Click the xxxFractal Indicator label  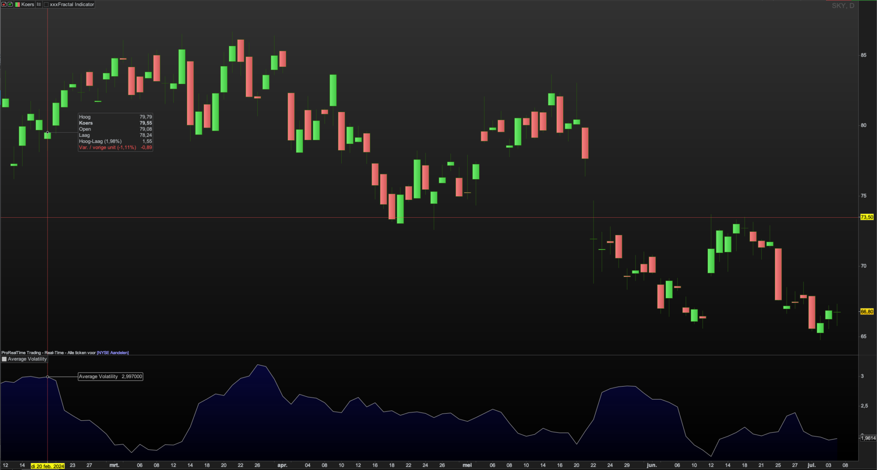point(72,4)
